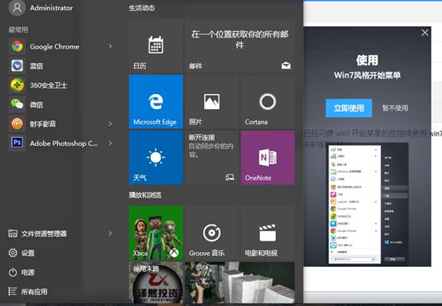
Task: Launch 射手影音 player icon
Action: (x=18, y=124)
